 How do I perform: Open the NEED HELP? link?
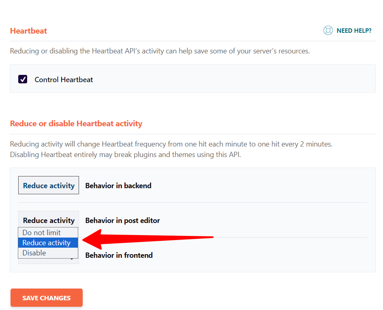[x=354, y=30]
